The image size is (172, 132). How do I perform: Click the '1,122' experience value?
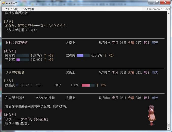click(75, 85)
